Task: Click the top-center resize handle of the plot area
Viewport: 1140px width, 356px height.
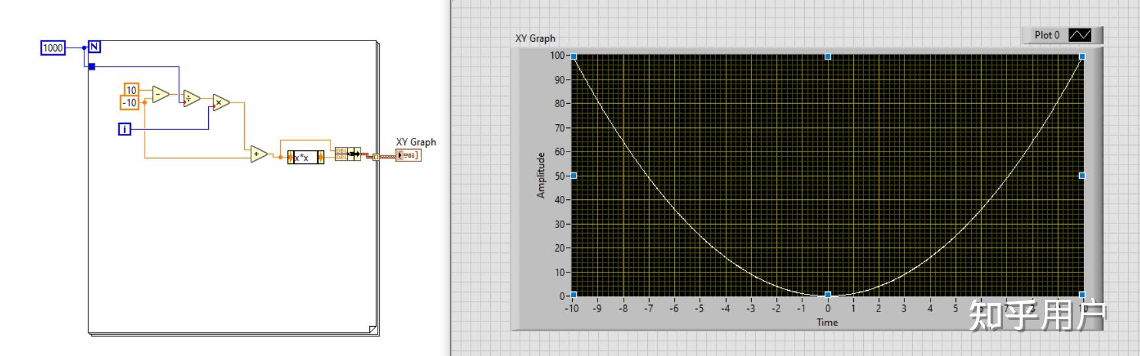Action: (828, 57)
